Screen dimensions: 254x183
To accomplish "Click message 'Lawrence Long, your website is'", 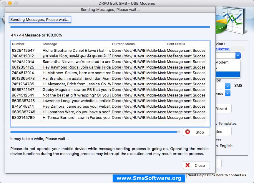I will [77, 101].
